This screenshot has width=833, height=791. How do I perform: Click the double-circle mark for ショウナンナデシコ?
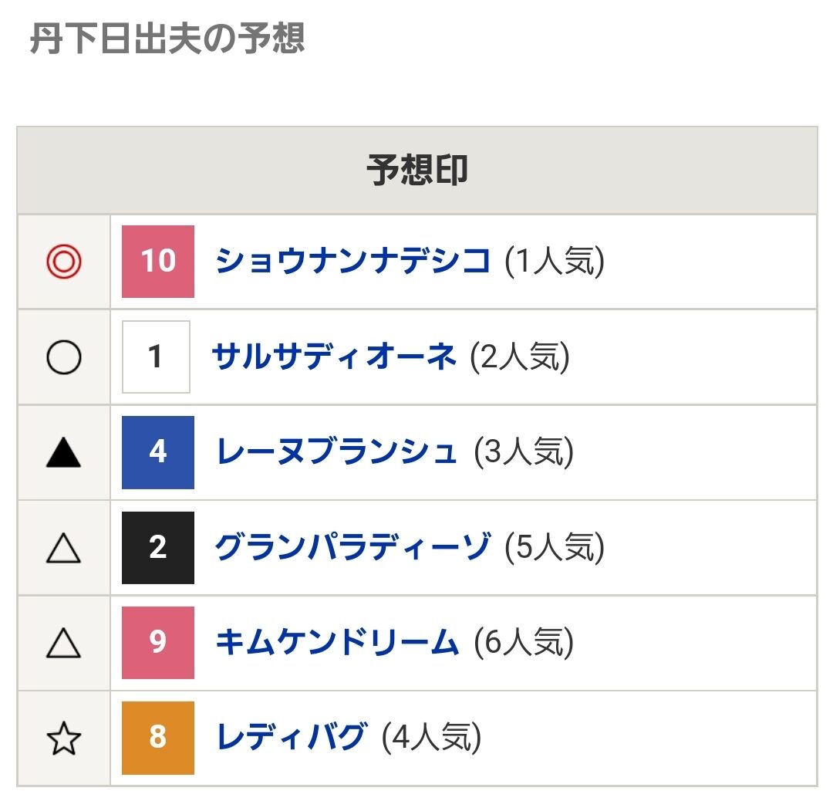click(x=63, y=262)
